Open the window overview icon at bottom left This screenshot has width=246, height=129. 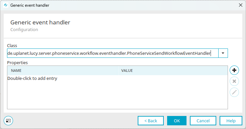8,121
